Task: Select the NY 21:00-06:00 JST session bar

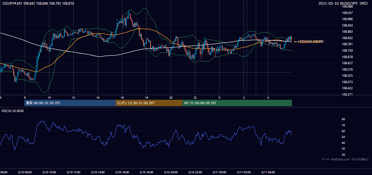Action: coord(237,103)
